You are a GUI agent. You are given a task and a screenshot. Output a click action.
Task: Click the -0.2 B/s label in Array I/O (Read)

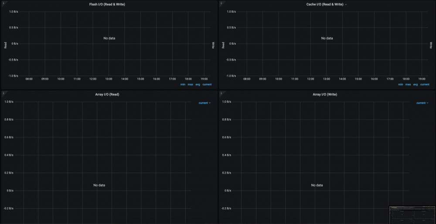[8, 208]
